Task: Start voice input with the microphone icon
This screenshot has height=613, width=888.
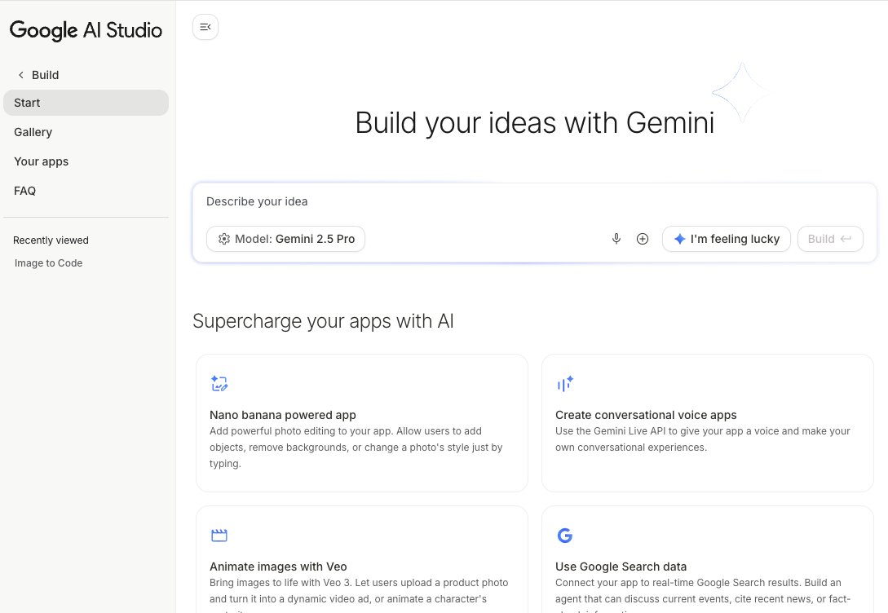Action: tap(616, 239)
